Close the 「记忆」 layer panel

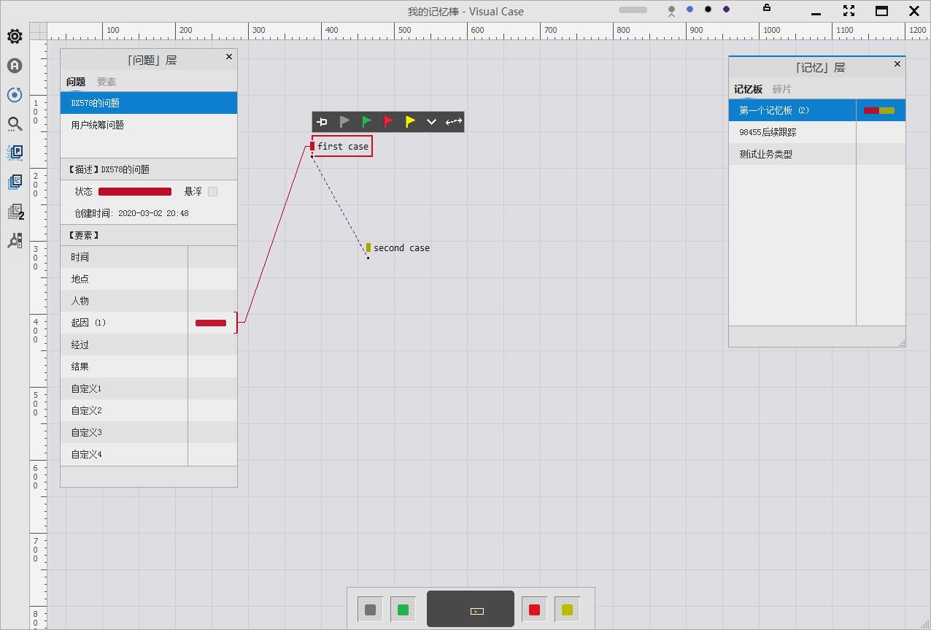click(897, 64)
